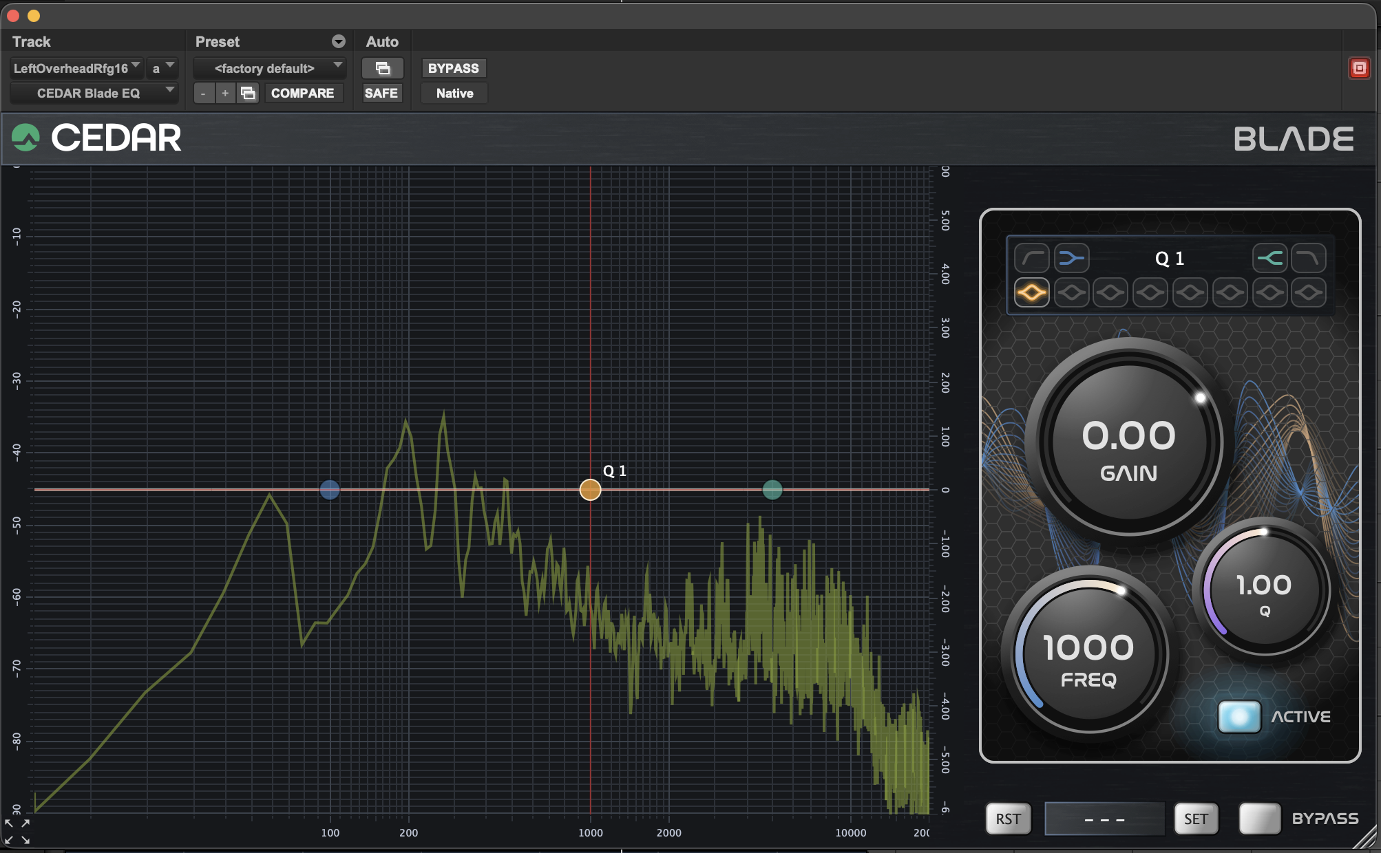Select the low-cut filter band icon
Image resolution: width=1381 pixels, height=853 pixels.
1031,259
